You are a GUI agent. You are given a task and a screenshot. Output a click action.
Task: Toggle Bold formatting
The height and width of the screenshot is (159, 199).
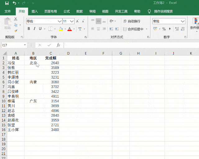tap(29, 29)
